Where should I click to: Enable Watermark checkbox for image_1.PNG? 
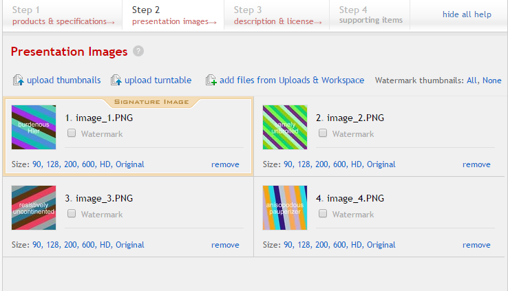72,133
